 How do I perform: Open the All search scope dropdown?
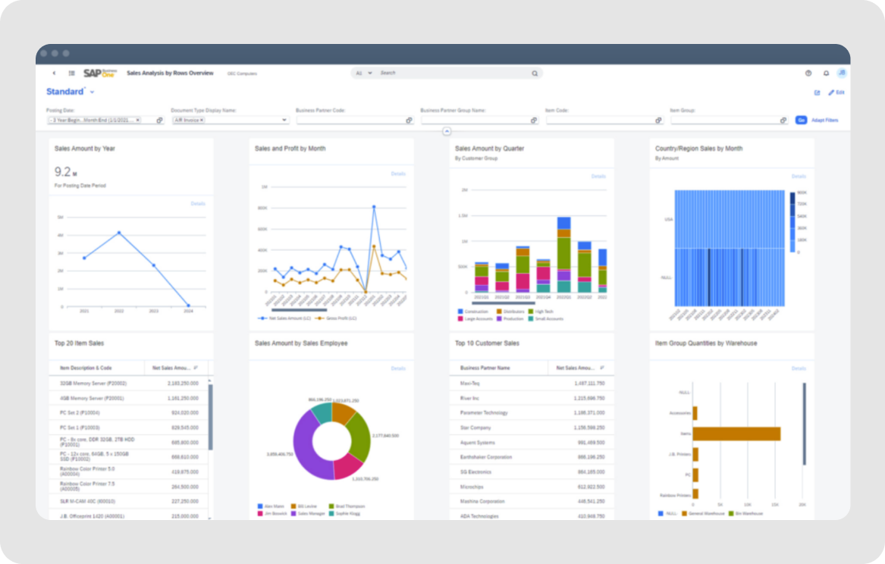(x=364, y=73)
